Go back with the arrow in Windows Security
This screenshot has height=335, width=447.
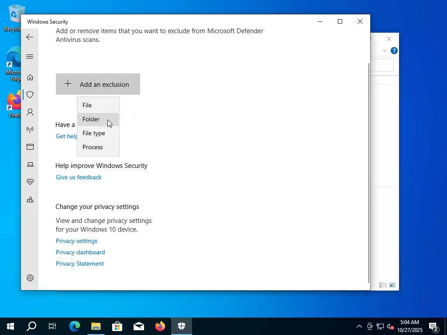[30, 37]
